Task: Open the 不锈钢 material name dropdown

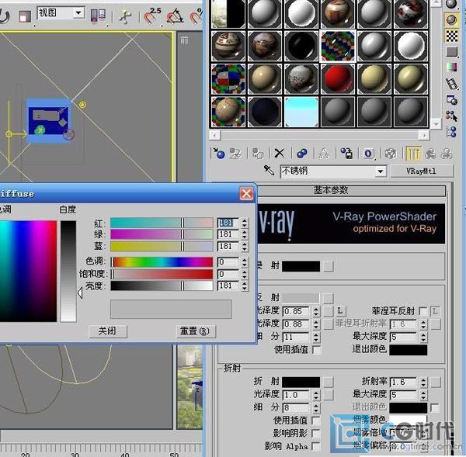Action: 380,171
